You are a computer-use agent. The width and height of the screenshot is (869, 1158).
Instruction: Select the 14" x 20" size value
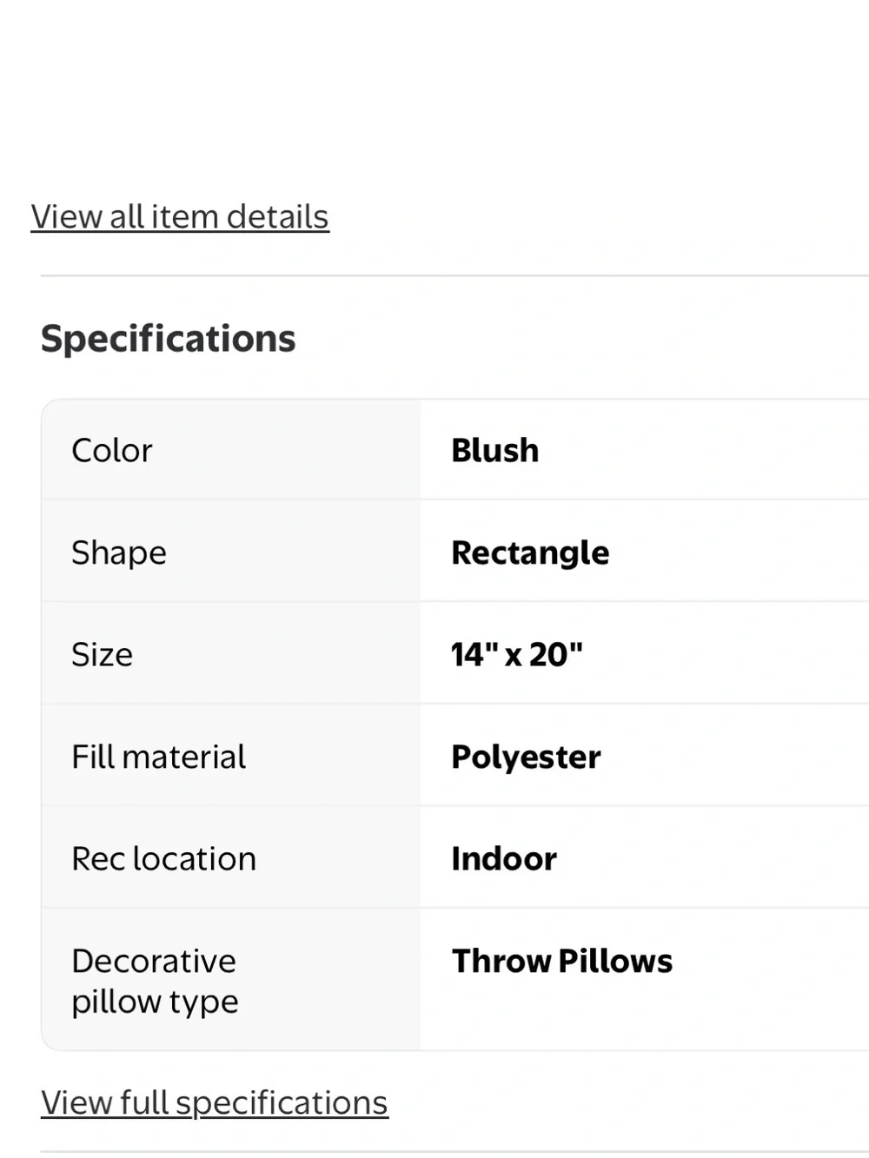pyautogui.click(x=517, y=654)
